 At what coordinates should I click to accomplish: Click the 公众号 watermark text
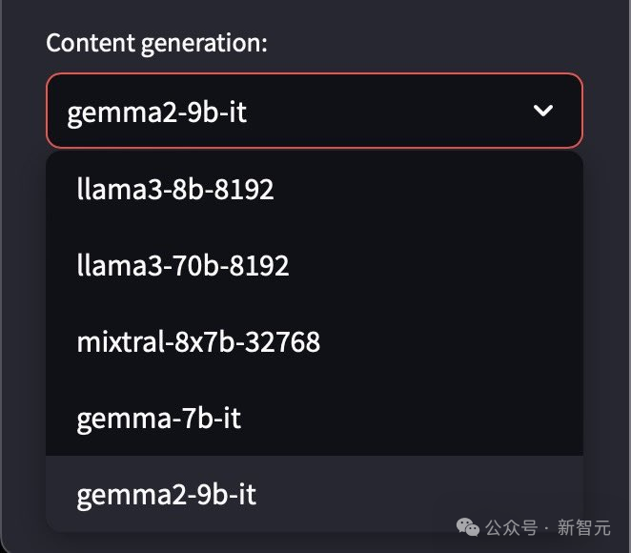tap(511, 527)
